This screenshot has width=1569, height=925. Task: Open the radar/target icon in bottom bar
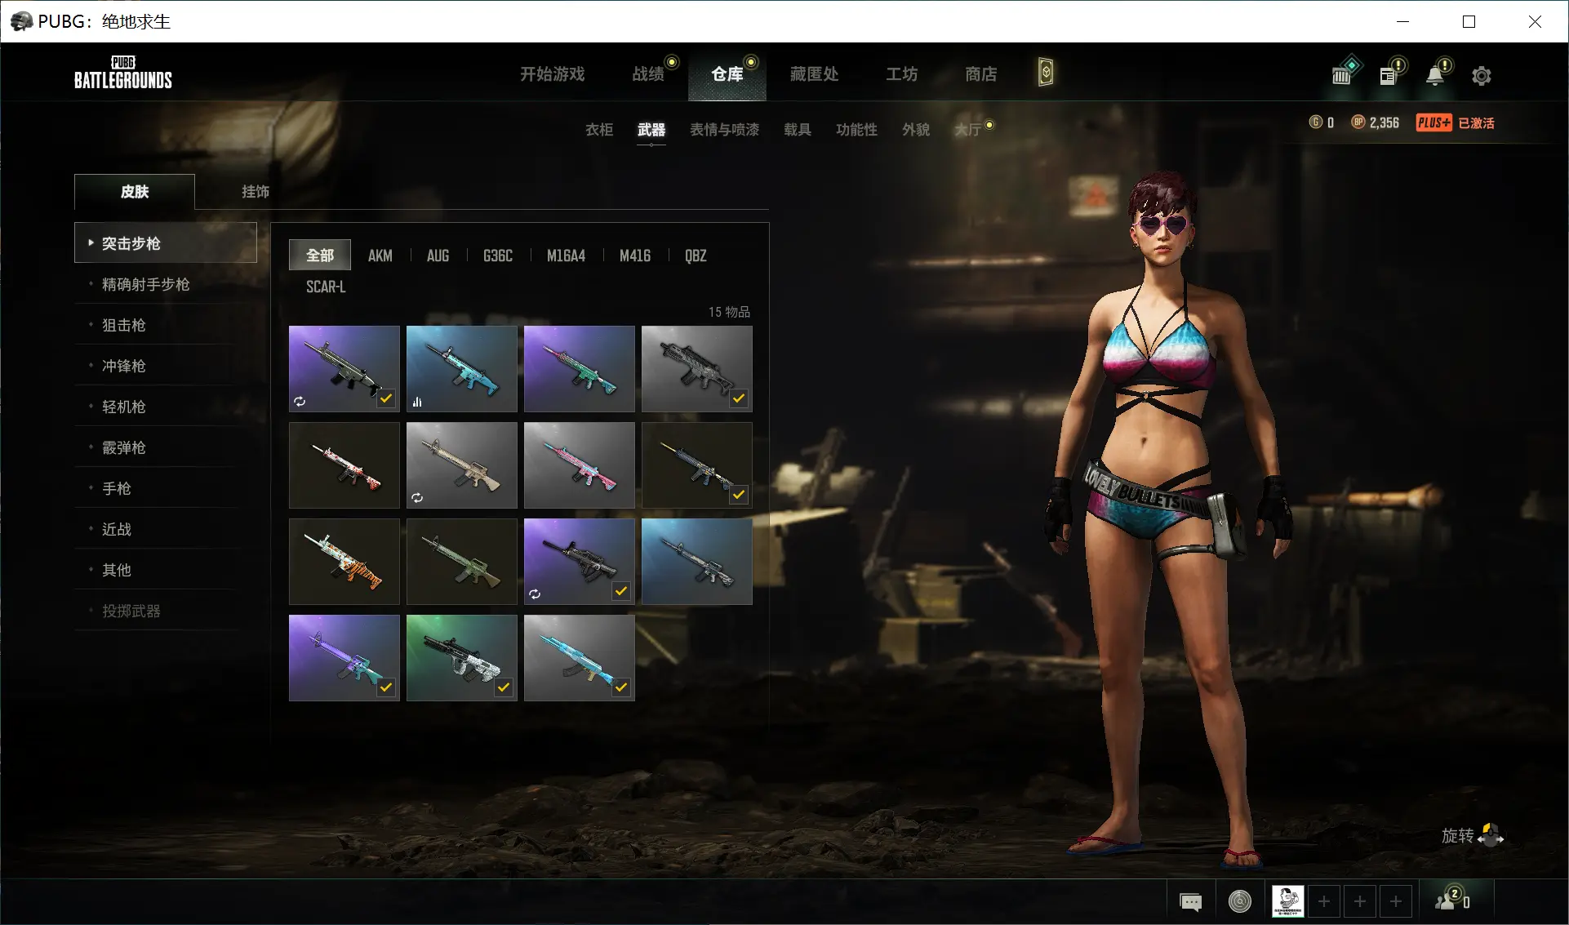point(1240,901)
